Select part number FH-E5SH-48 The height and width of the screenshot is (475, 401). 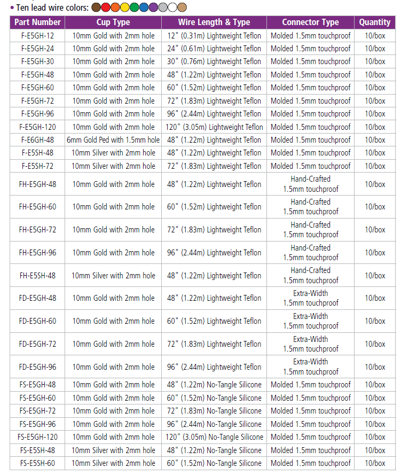[x=37, y=276]
